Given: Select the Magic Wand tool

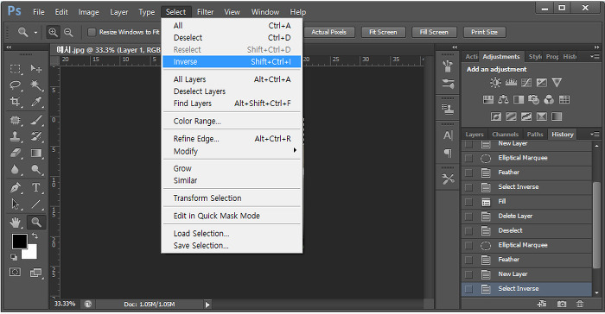Looking at the screenshot, I should 36,85.
